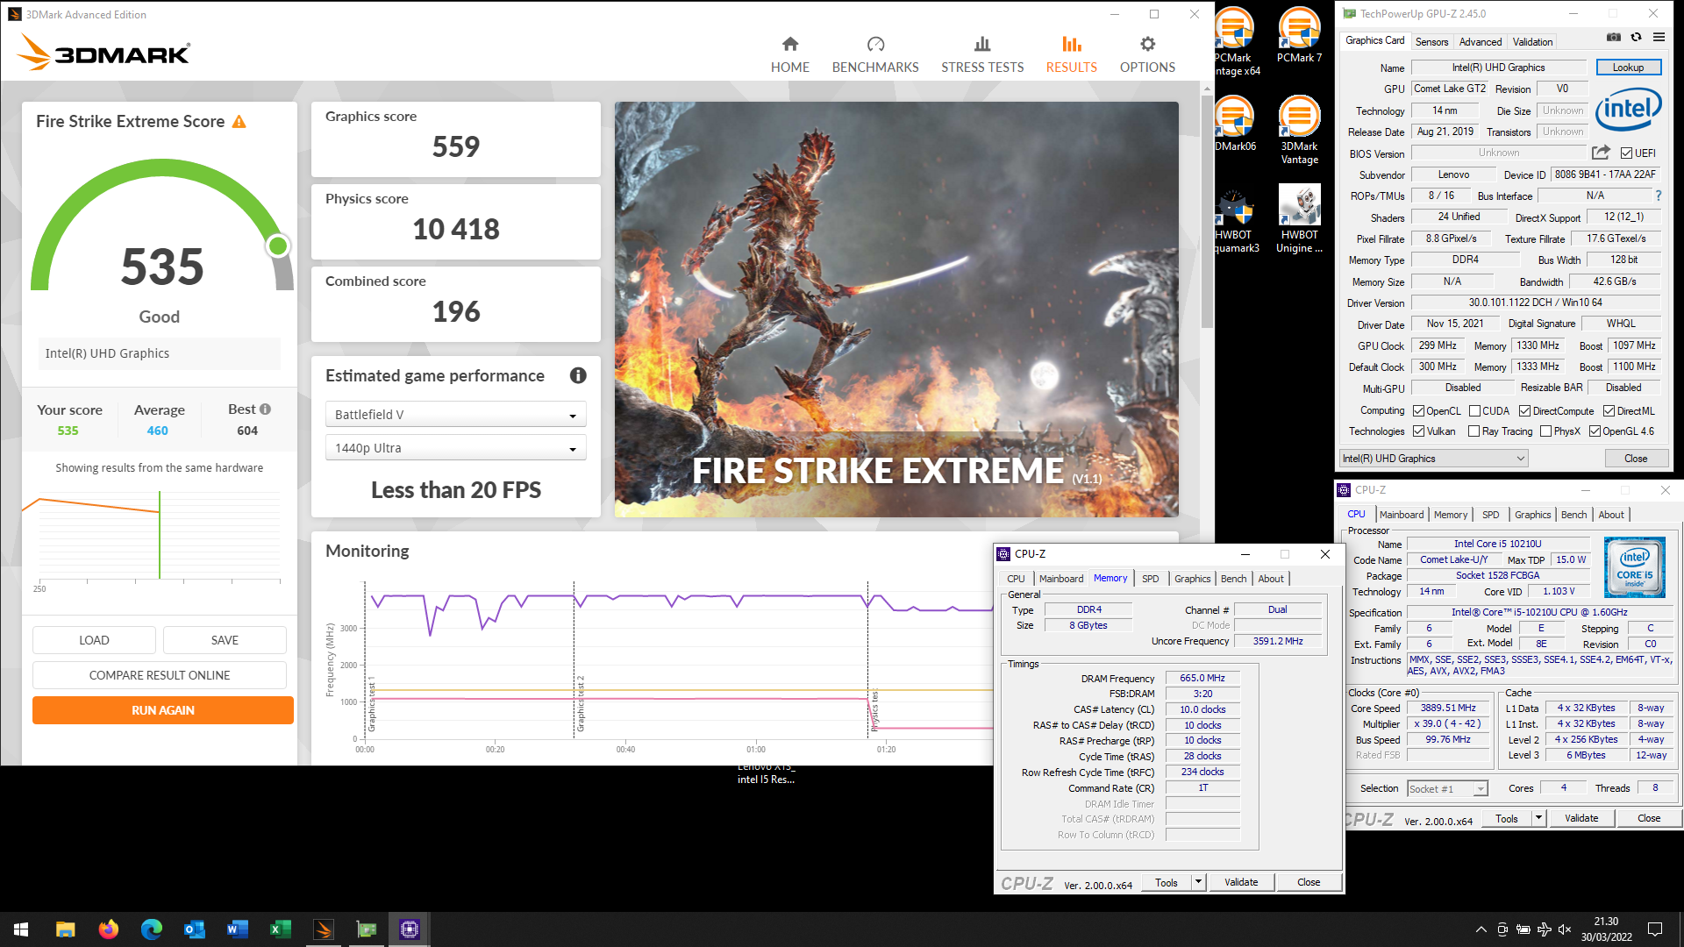Switch to CPU-Z taskbar icon

[x=410, y=929]
